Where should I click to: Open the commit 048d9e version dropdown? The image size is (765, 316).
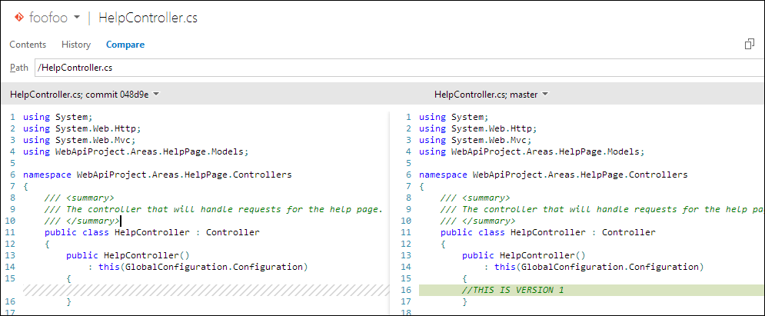[84, 95]
